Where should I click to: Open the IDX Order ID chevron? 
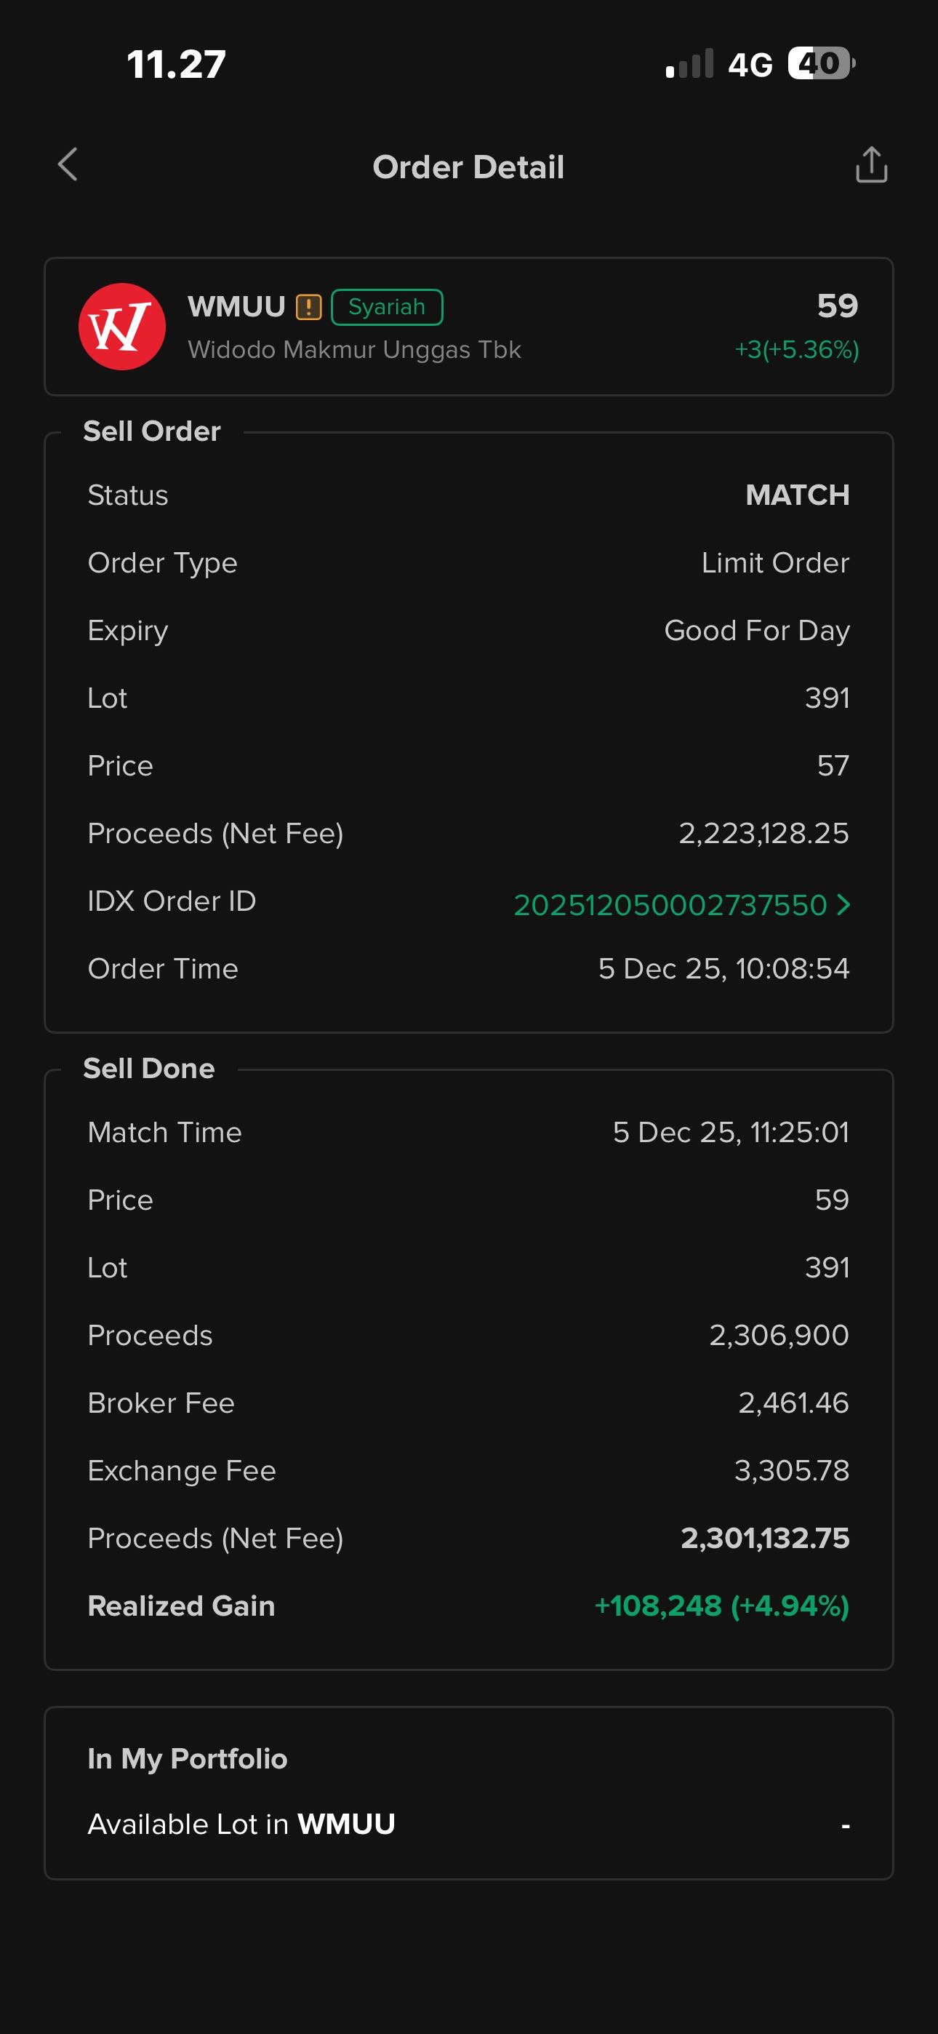[x=843, y=904]
